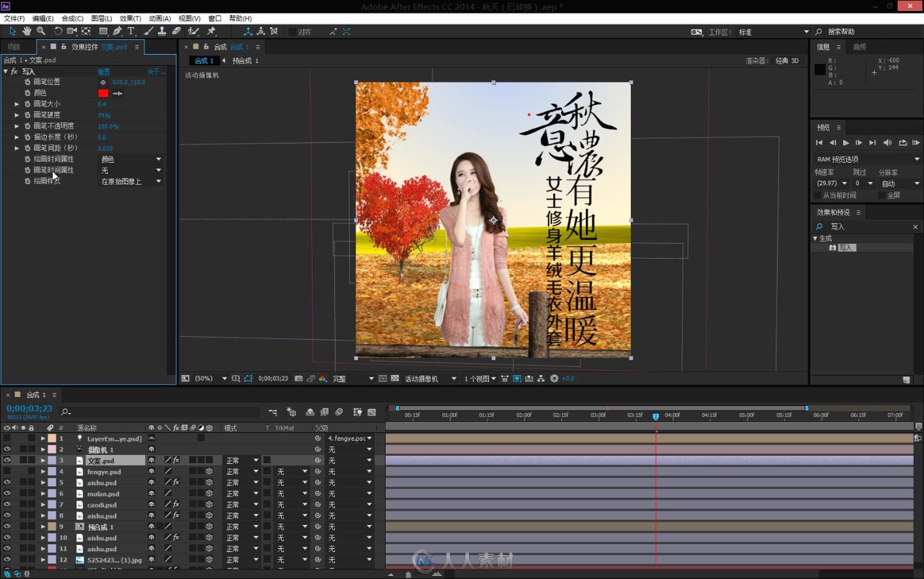The height and width of the screenshot is (579, 924).
Task: Select the Rectangle shape tool
Action: click(x=103, y=31)
